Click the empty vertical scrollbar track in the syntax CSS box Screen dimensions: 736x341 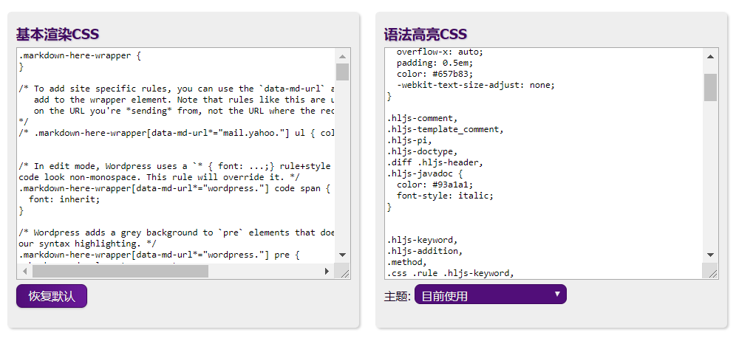[710, 177]
